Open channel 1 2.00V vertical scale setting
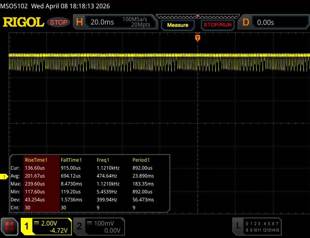Image resolution: width=310 pixels, height=238 pixels. click(51, 223)
